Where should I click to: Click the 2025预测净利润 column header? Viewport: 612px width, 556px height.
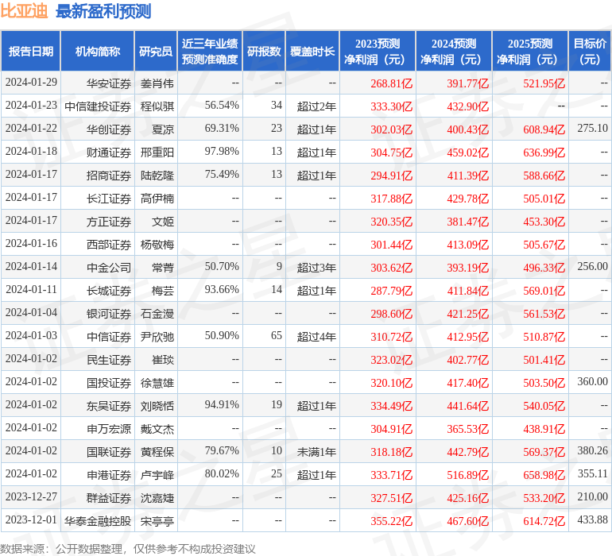click(x=529, y=52)
